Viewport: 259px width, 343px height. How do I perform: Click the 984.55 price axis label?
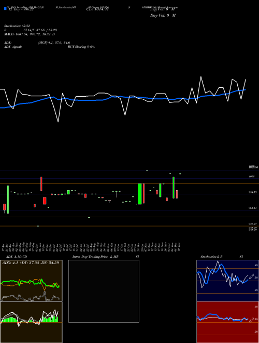click(x=253, y=192)
